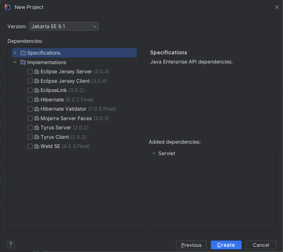Tick the EclipseLink checkbox
The width and height of the screenshot is (283, 252).
click(30, 90)
